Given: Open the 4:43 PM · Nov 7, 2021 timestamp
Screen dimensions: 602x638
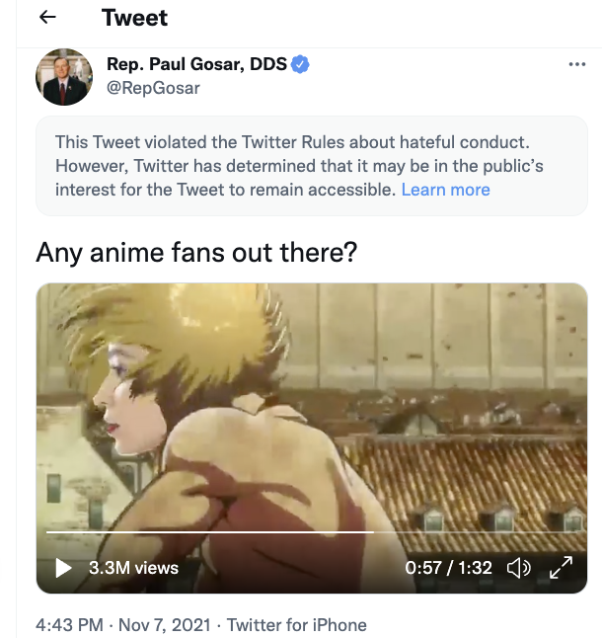Looking at the screenshot, I should [123, 625].
